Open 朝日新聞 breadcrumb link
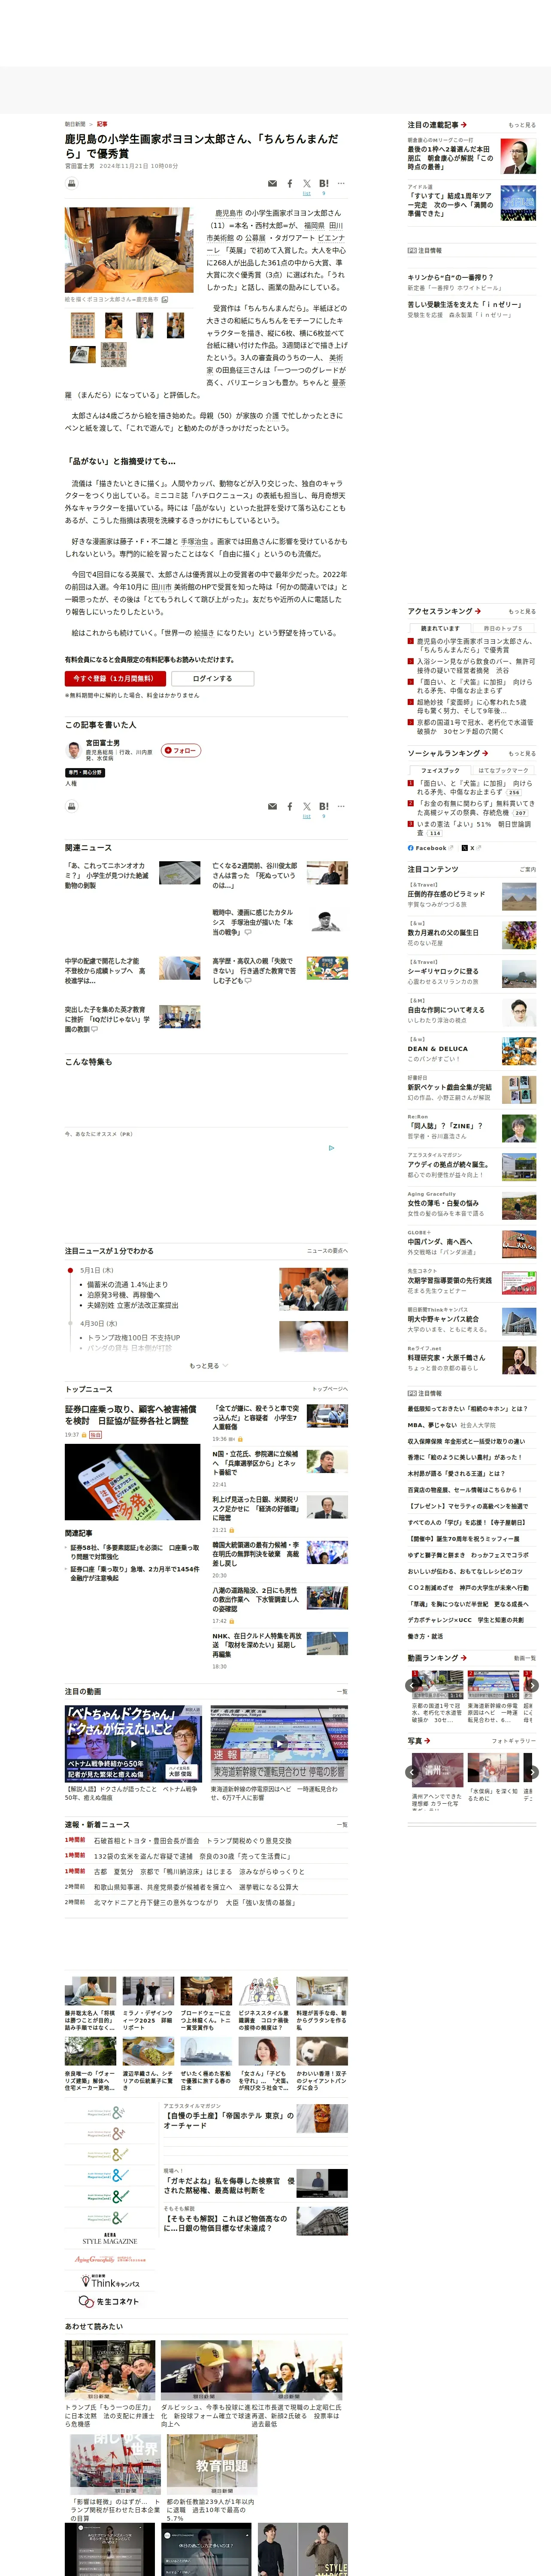This screenshot has height=2576, width=551. [x=75, y=124]
